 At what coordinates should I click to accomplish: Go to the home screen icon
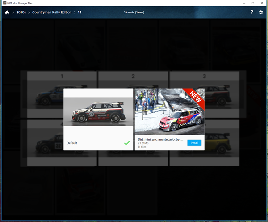pos(7,13)
